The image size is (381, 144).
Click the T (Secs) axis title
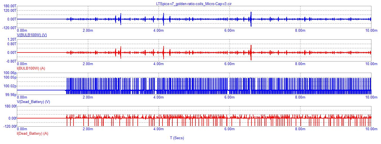(177, 138)
